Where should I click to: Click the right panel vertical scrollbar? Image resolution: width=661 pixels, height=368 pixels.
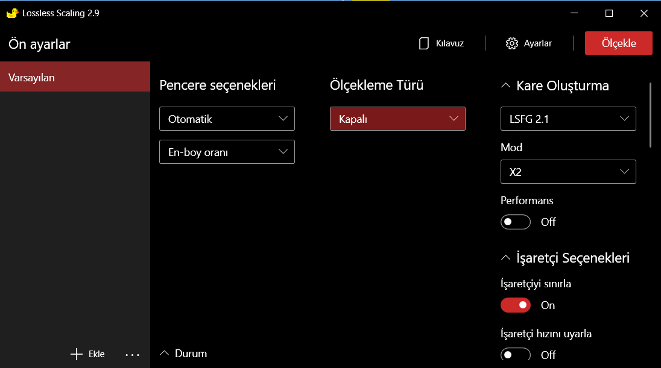[x=650, y=114]
